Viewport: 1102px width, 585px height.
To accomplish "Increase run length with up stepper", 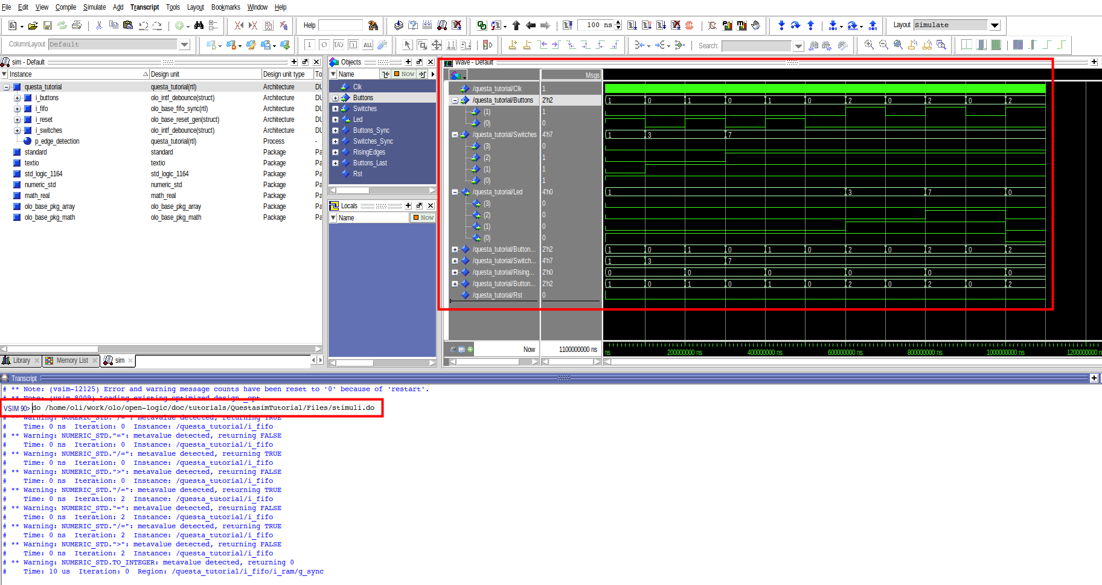I will 618,22.
